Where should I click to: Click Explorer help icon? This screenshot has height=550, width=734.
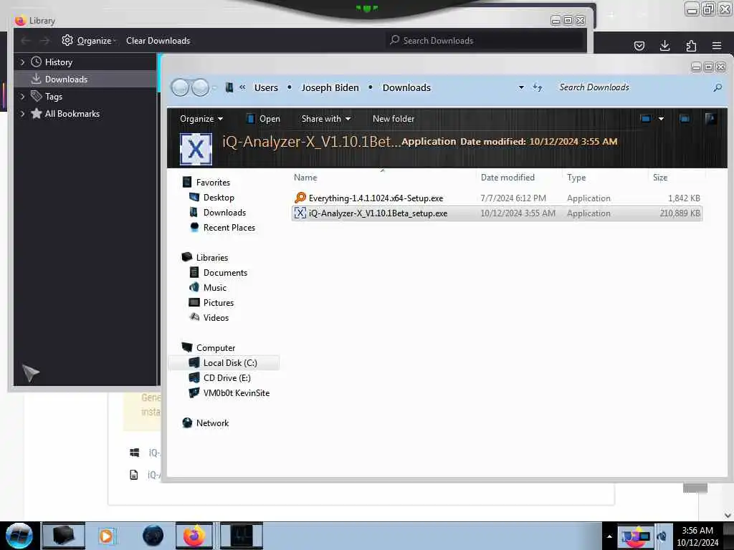[x=710, y=119]
